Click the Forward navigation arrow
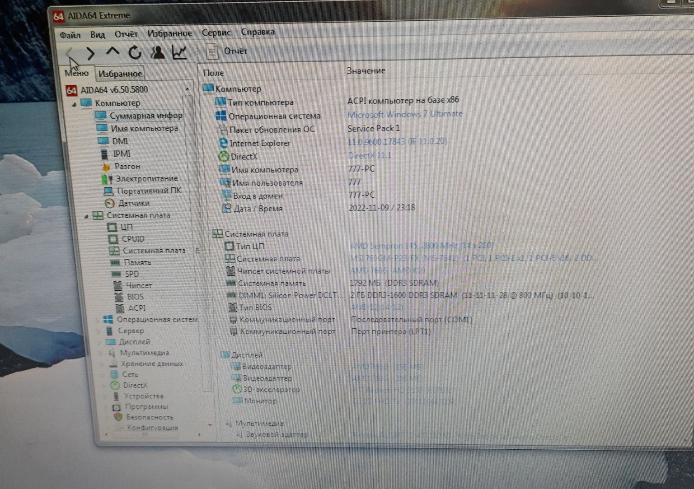Viewport: 694px width, 489px height. pos(90,53)
